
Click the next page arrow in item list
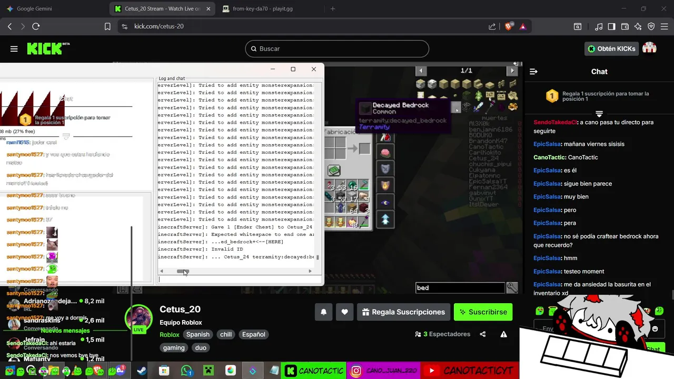tap(512, 71)
